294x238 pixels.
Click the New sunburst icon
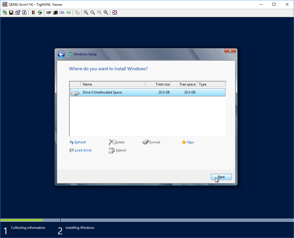pyautogui.click(x=184, y=142)
